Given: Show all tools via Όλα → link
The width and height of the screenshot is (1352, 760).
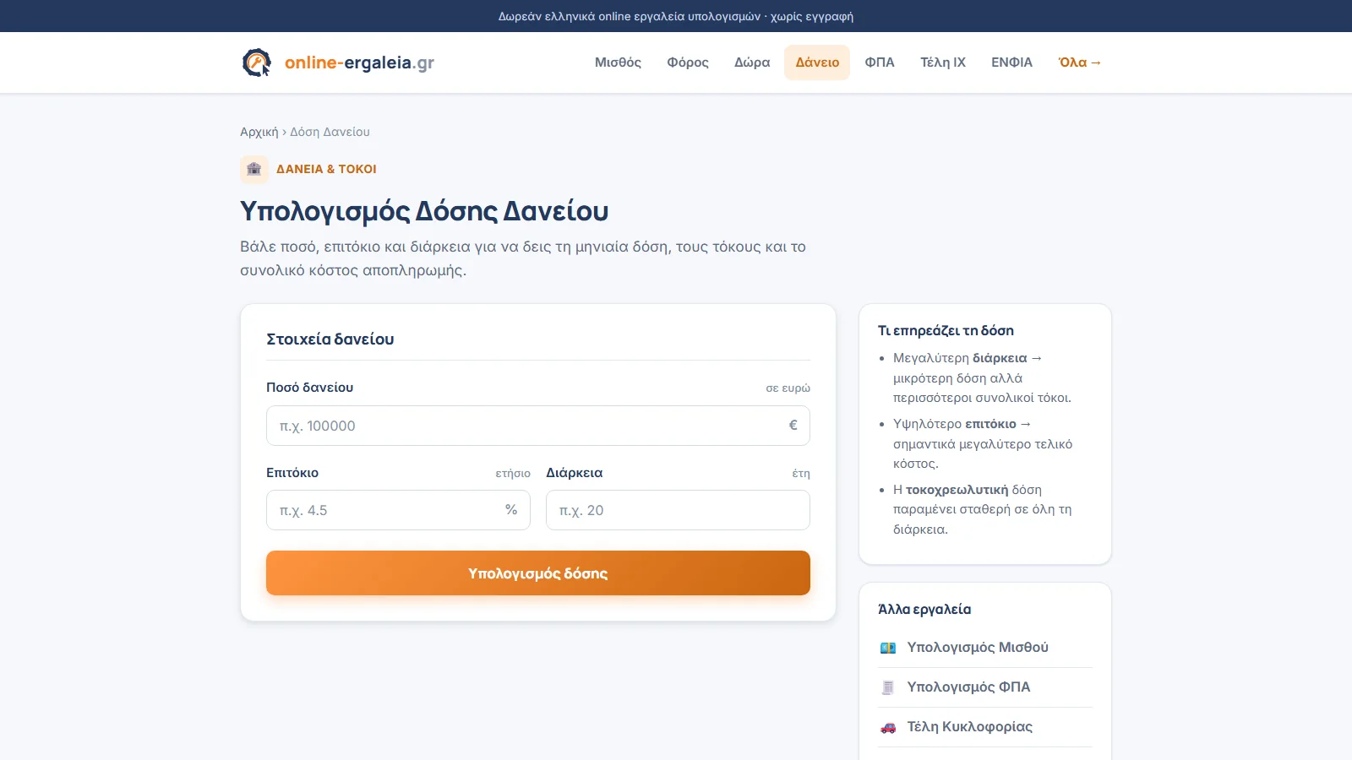Looking at the screenshot, I should 1080,62.
